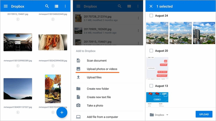
Task: Select the August 13 blue screenshot
Action: pyautogui.click(x=157, y=100)
